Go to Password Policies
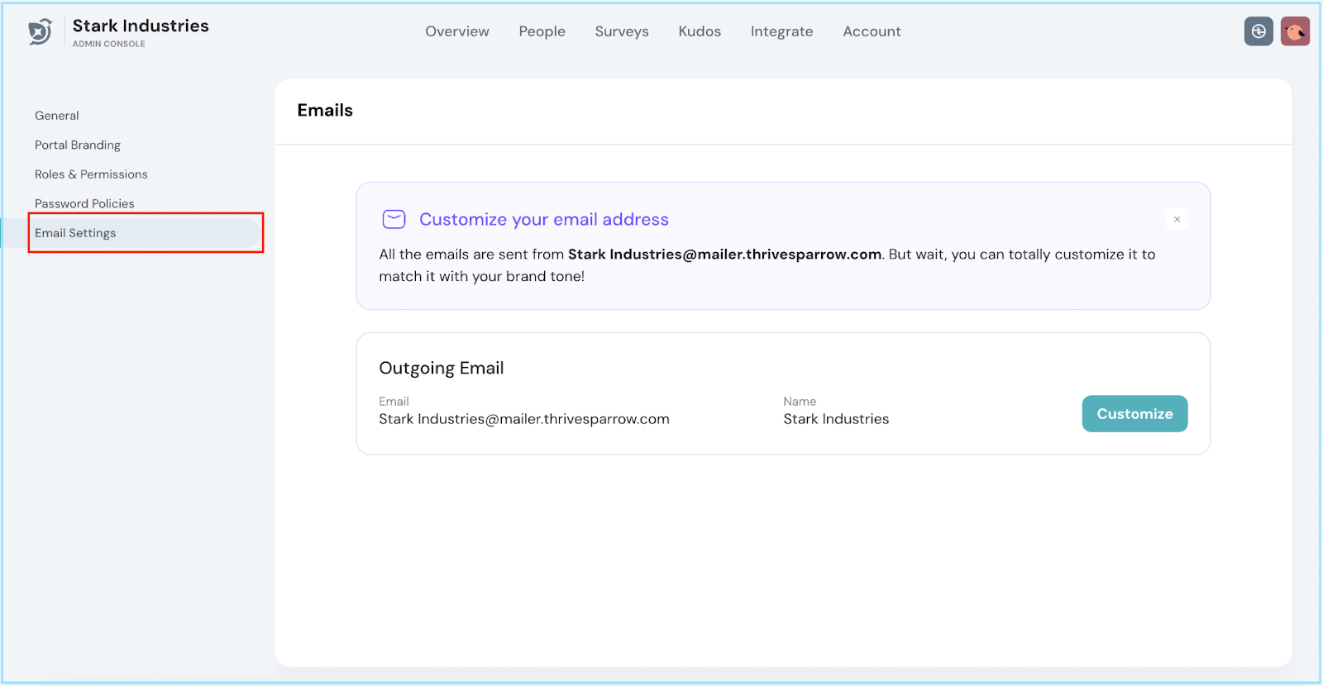This screenshot has width=1323, height=686. coord(84,203)
